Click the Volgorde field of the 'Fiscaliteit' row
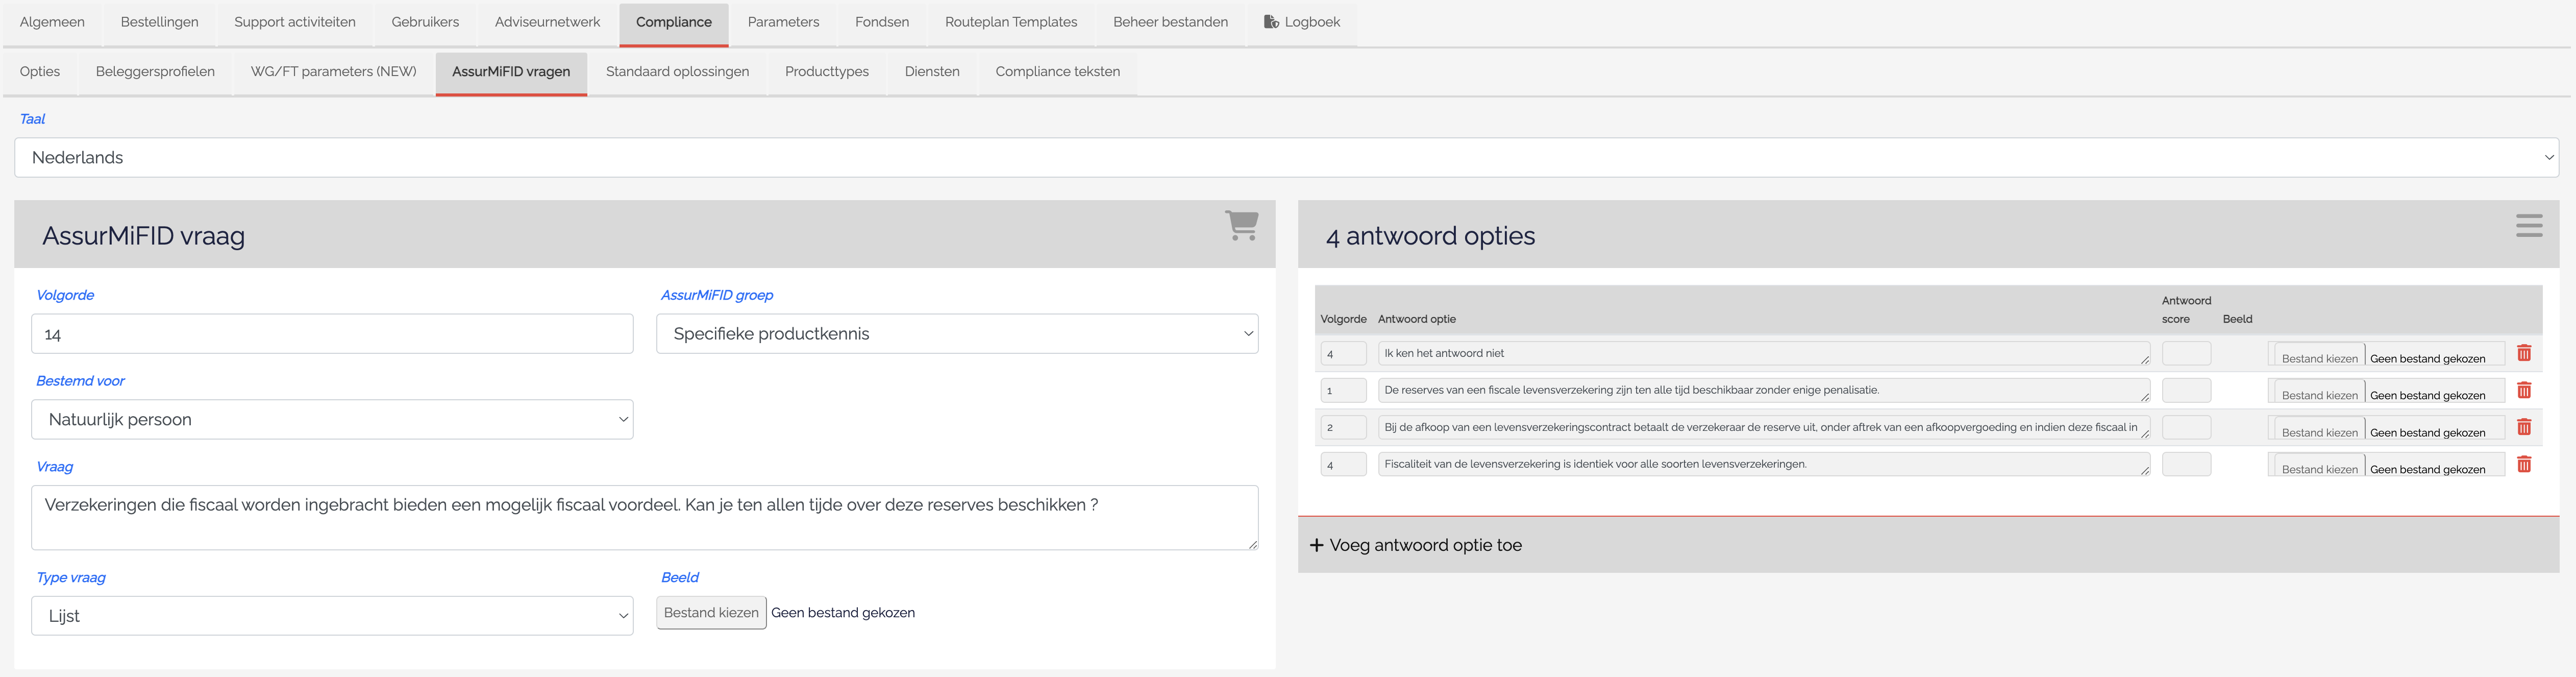The height and width of the screenshot is (677, 2576). click(x=1343, y=464)
